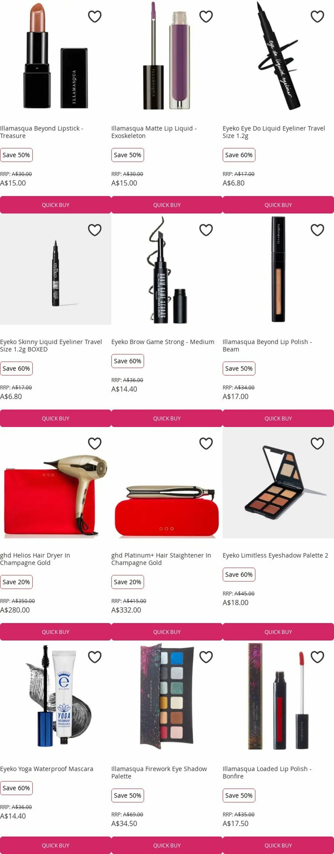Image resolution: width=334 pixels, height=854 pixels.
Task: Quick buy Eyeko Brow Game Strong Medium
Action: 167,418
